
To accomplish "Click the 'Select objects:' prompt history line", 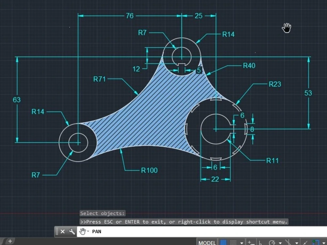I will click(x=102, y=213).
